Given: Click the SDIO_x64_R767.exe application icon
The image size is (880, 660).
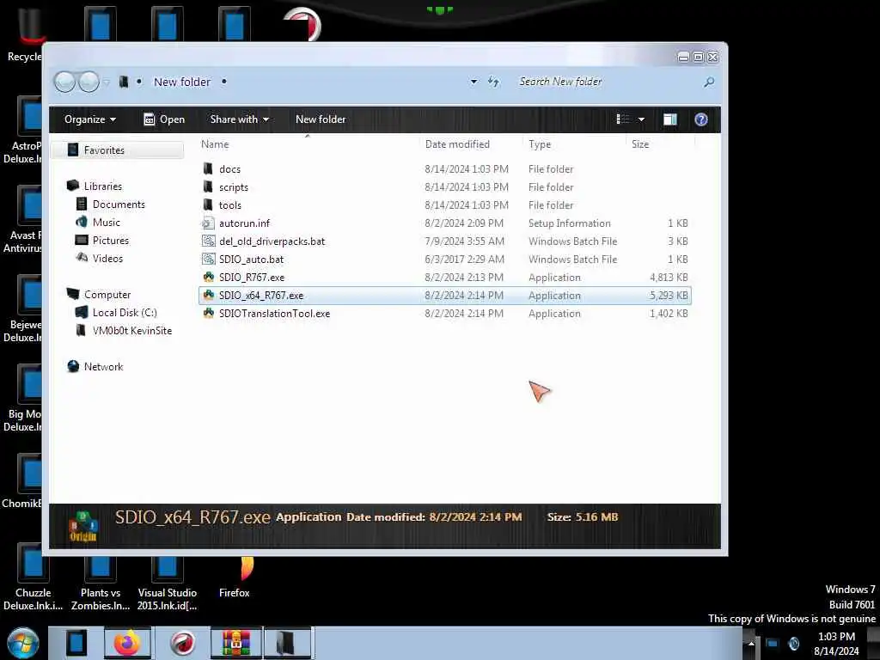Looking at the screenshot, I should 209,296.
